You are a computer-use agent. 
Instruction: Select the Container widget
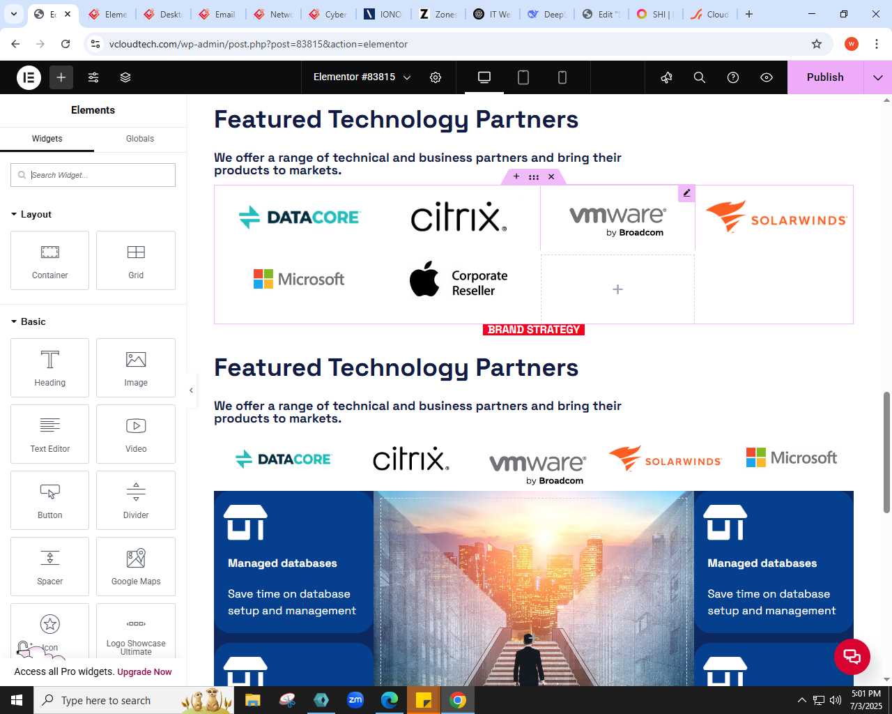coord(49,260)
